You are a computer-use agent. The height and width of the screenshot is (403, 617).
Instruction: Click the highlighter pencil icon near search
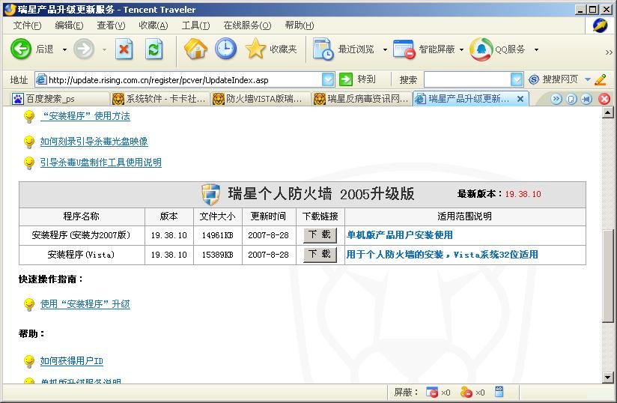(x=601, y=79)
